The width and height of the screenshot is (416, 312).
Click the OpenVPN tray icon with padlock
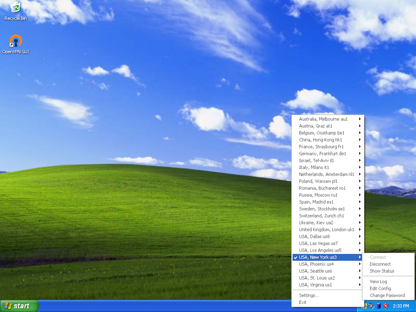[x=365, y=306]
